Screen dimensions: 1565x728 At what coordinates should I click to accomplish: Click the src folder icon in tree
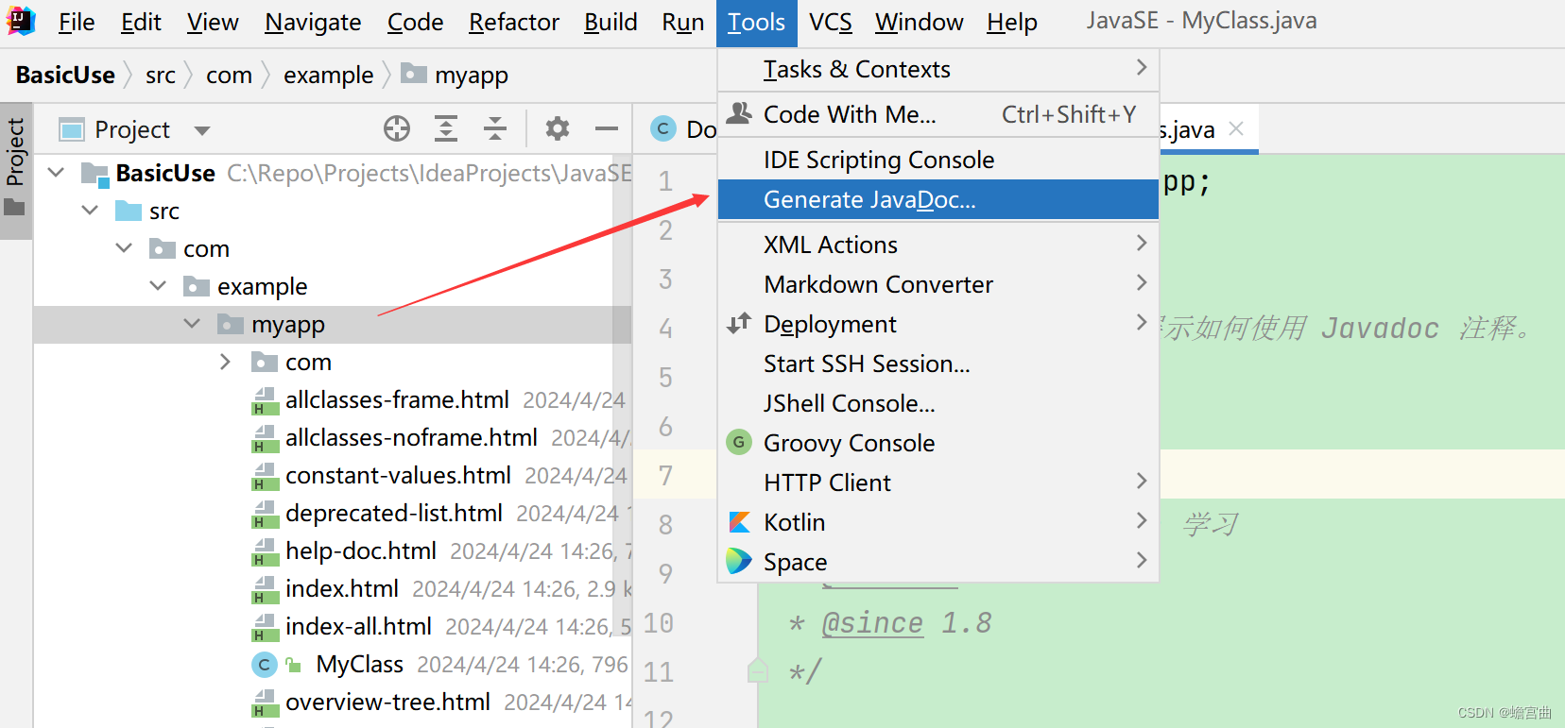[x=129, y=211]
